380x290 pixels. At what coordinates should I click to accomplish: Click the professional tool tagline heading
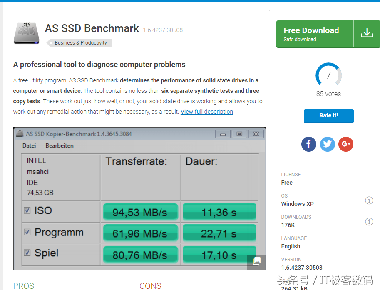tap(99, 65)
